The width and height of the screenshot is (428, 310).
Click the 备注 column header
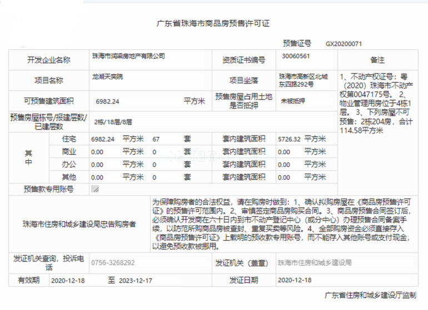[x=377, y=60]
